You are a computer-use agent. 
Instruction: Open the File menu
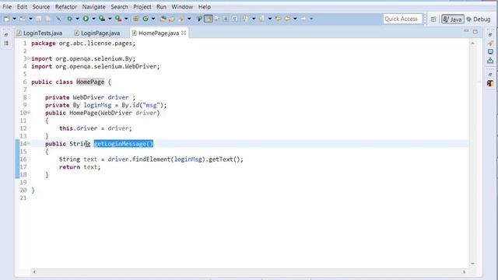click(7, 7)
